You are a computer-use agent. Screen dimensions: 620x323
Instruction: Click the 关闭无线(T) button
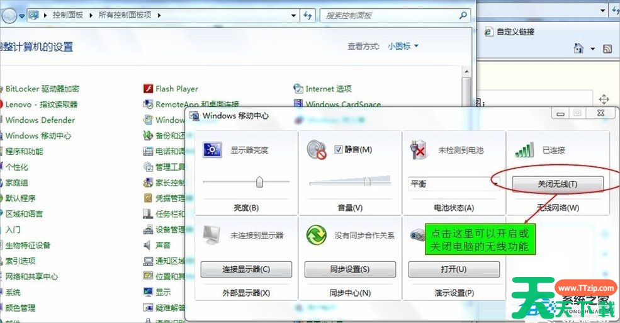tap(558, 183)
